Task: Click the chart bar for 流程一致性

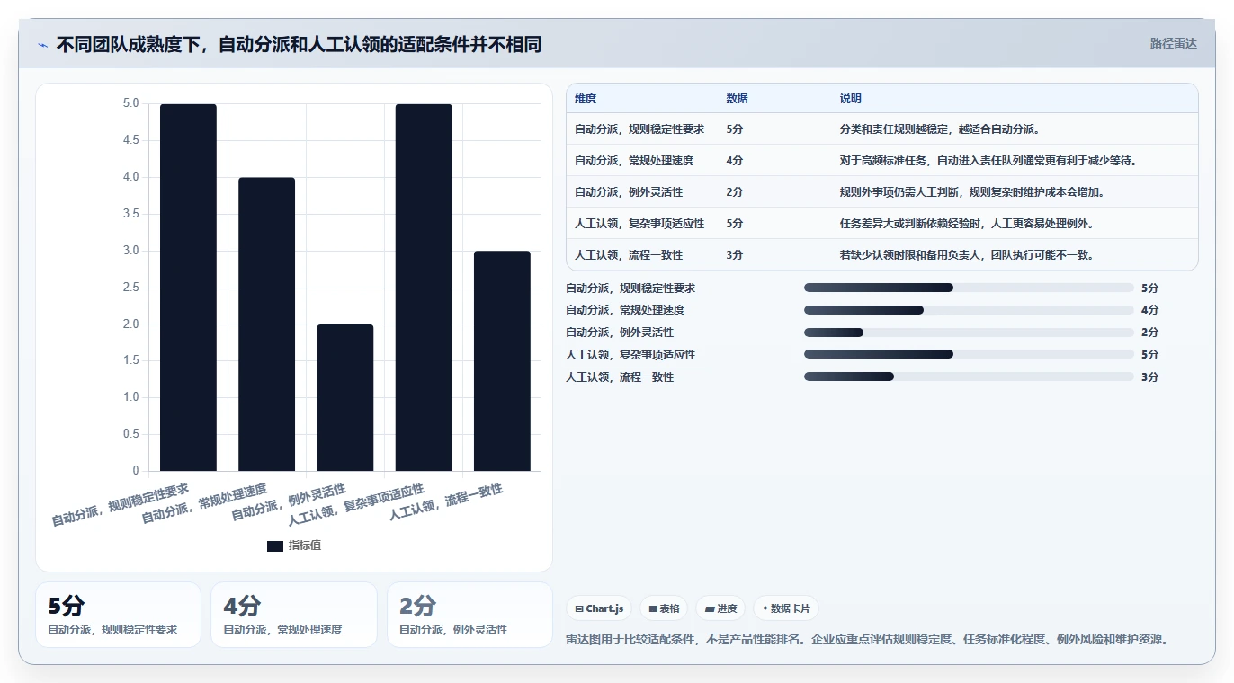Action: click(502, 360)
